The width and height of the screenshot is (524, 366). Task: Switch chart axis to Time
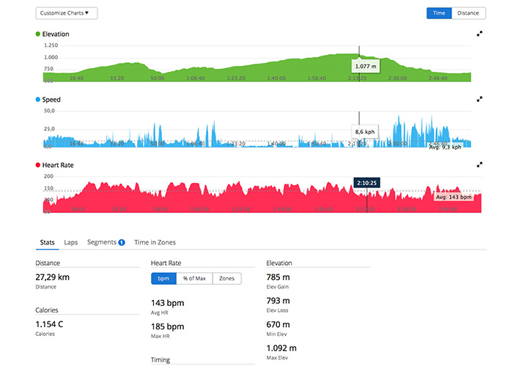click(439, 13)
